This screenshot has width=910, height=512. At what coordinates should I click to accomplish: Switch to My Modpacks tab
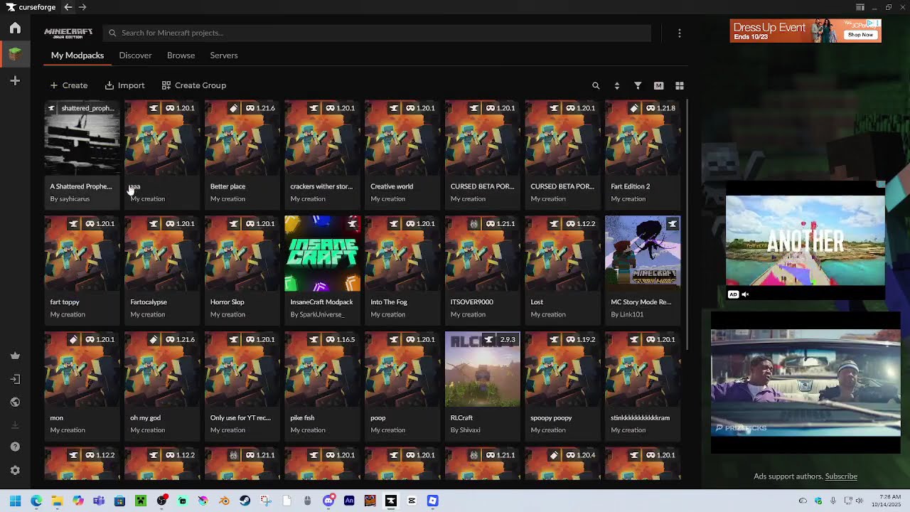point(77,55)
